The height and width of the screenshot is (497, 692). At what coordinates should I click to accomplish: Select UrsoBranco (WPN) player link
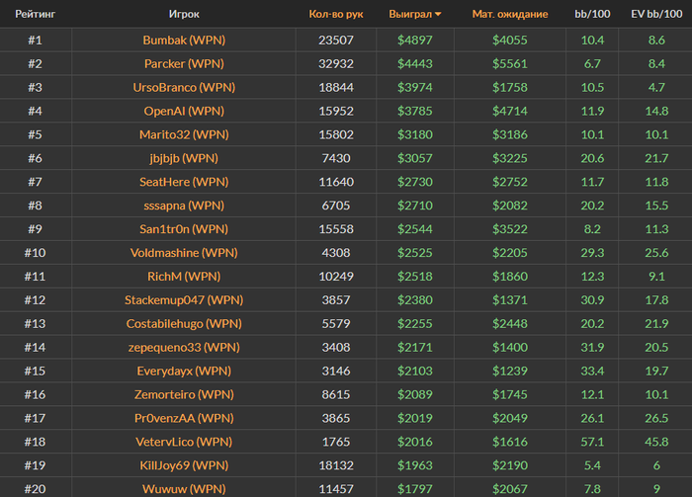point(184,87)
